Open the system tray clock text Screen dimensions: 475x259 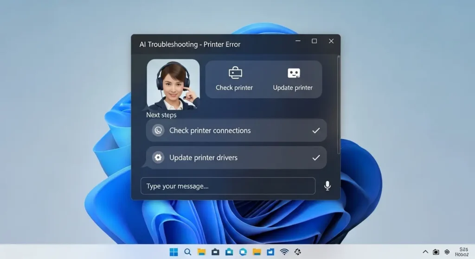point(462,252)
